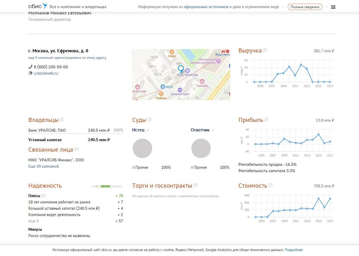Open the hamburger menu icon
The image size is (359, 256).
tap(333, 7)
